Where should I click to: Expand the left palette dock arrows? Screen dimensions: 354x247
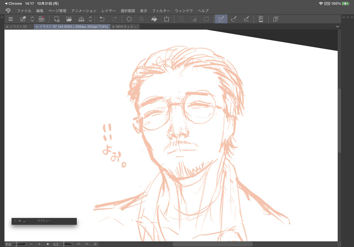click(x=2, y=17)
